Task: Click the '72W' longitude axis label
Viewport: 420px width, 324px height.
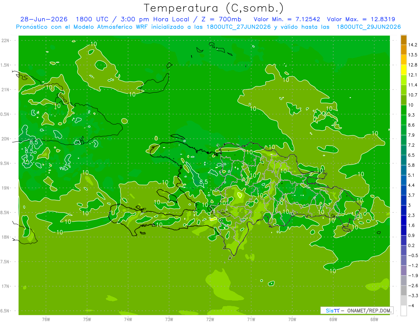Action: click(x=210, y=319)
